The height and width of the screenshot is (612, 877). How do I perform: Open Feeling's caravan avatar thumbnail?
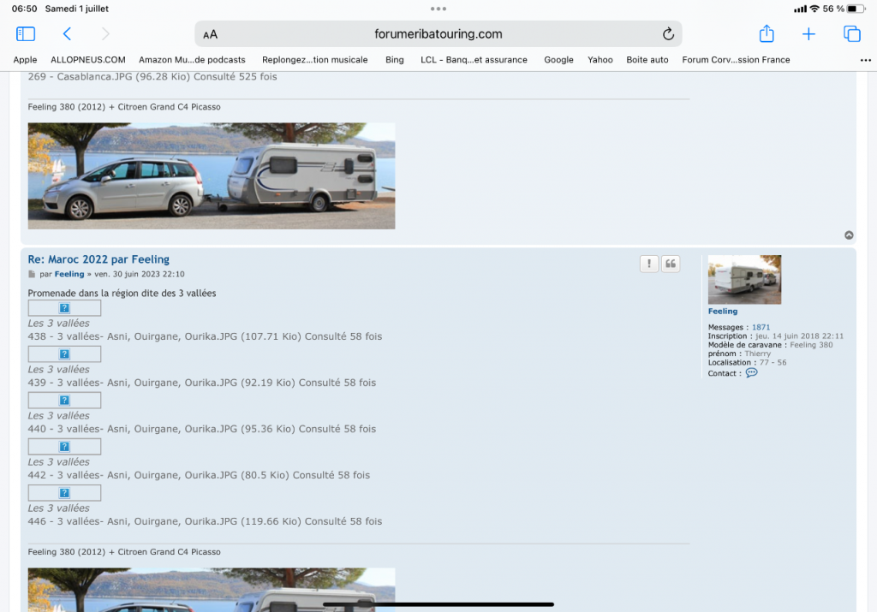click(x=744, y=279)
